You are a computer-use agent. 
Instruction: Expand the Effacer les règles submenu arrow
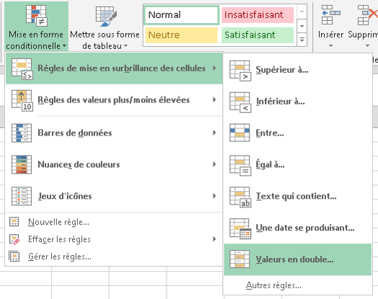214,238
